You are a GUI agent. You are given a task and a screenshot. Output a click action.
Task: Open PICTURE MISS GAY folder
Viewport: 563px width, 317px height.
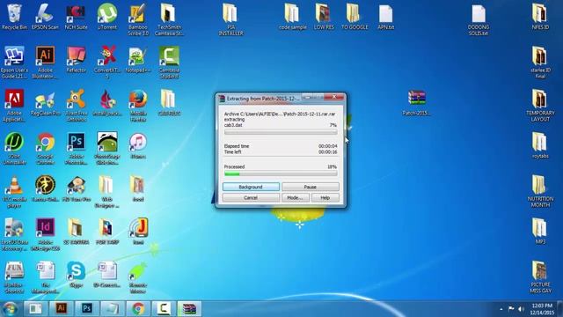tap(540, 277)
